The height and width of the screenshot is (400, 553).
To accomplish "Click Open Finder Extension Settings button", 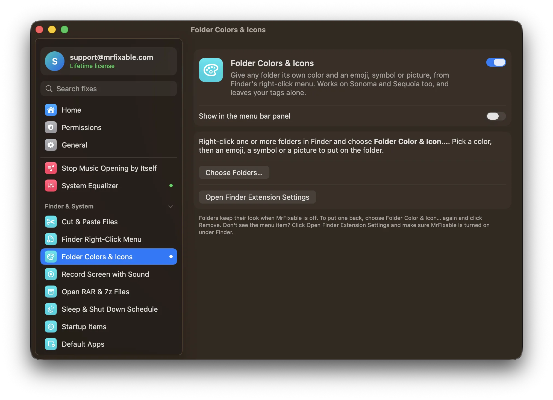I will tap(257, 197).
